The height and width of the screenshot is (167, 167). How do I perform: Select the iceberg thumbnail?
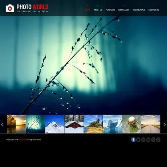pos(112,124)
